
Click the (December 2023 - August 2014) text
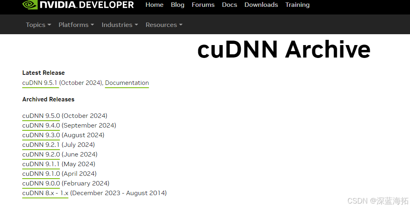pos(118,193)
